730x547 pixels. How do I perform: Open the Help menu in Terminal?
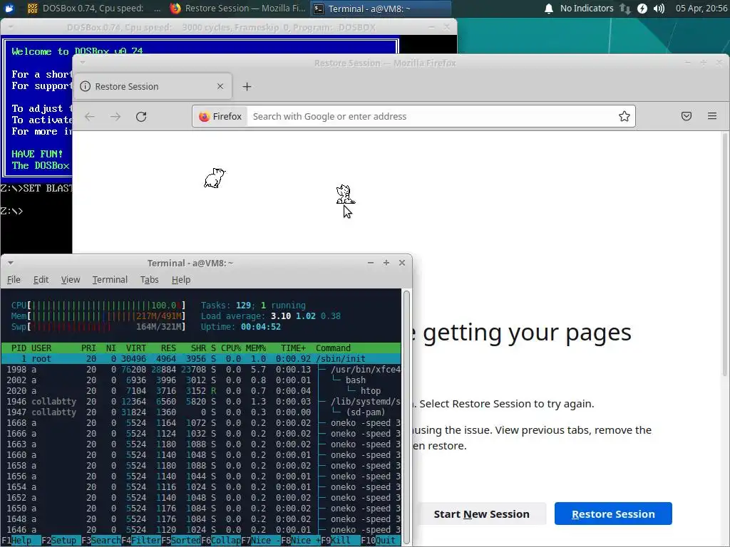(x=180, y=279)
